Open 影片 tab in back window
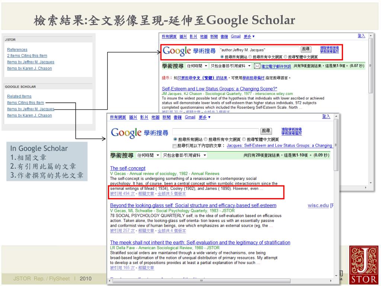The image size is (381, 286). click(193, 36)
